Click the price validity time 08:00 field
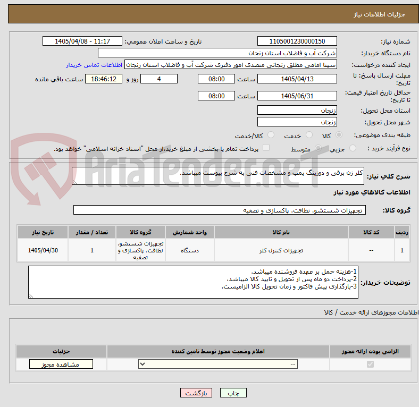Viewport: 419px width, 407px height. (x=216, y=96)
